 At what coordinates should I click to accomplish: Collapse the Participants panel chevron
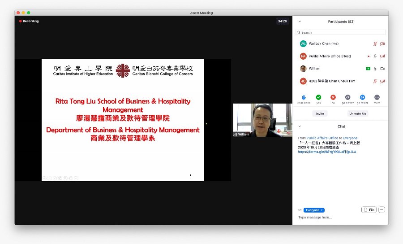(x=300, y=22)
